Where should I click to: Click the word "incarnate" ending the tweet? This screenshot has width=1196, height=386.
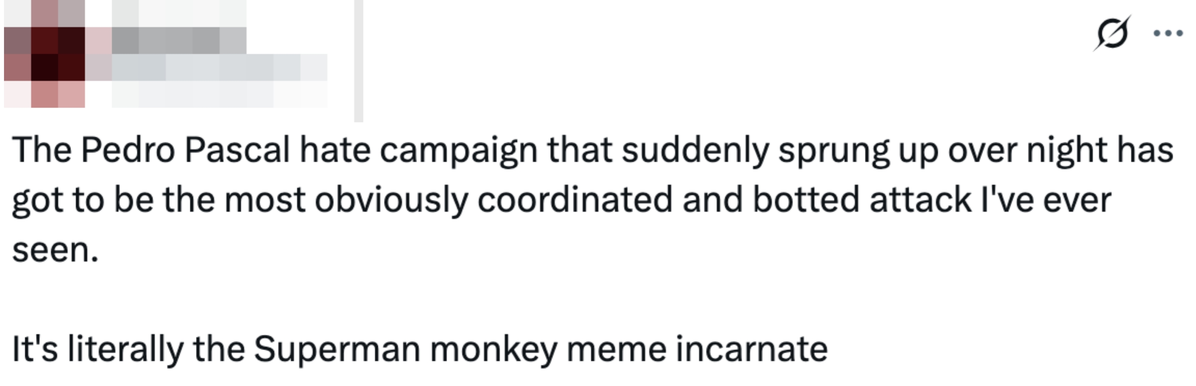click(751, 349)
